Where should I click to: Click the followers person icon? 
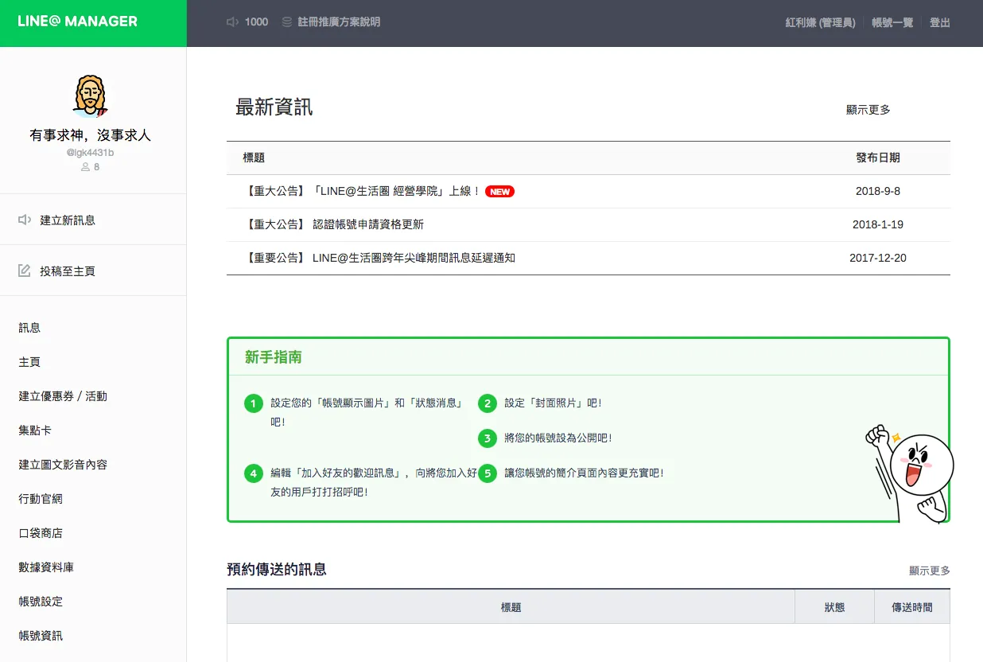pos(86,167)
